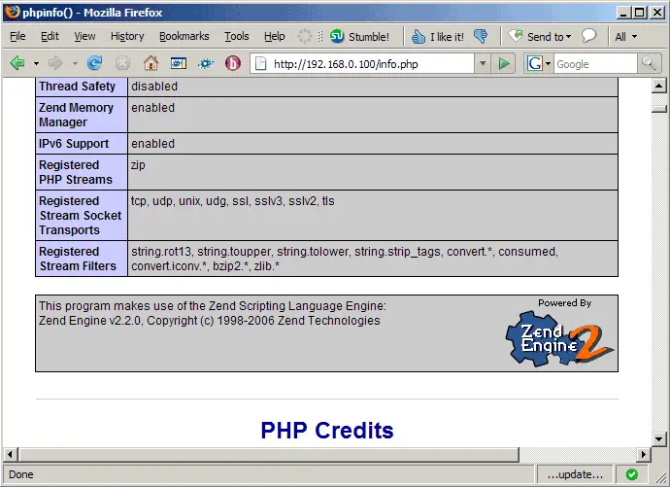670x487 pixels.
Task: Click the thumbs-down icon
Action: click(x=481, y=36)
